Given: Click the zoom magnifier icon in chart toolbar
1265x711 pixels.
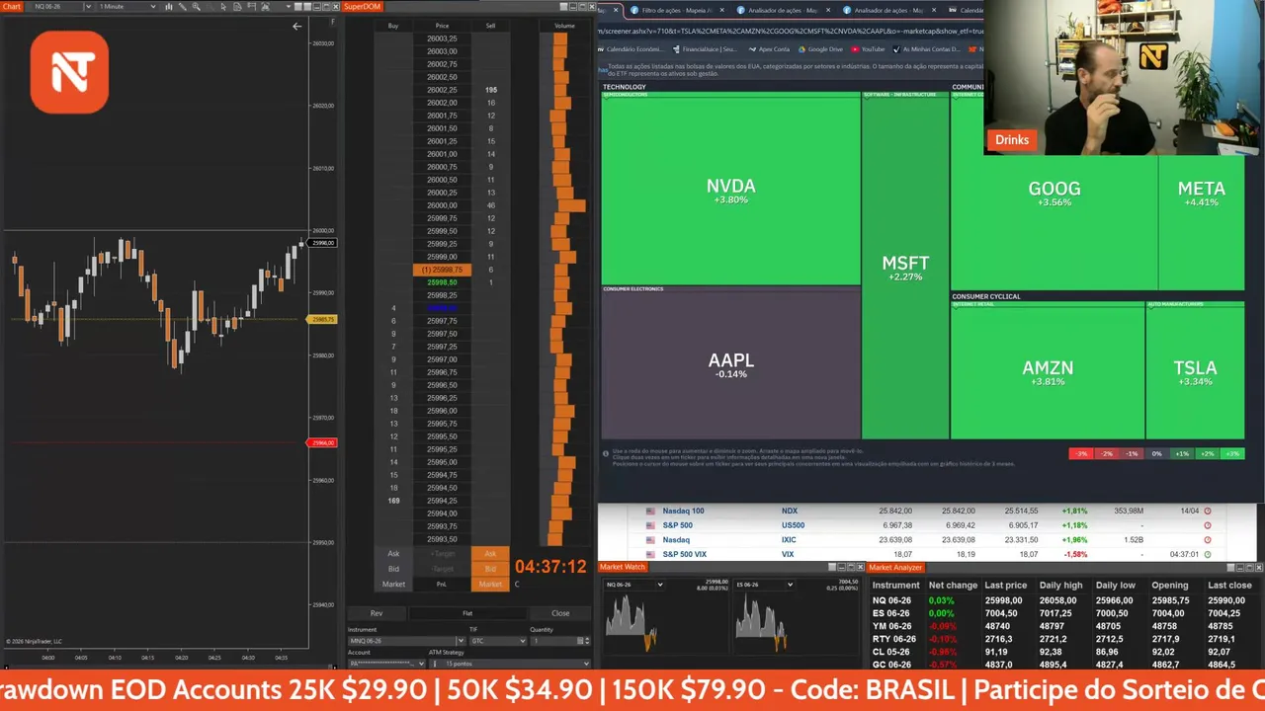Looking at the screenshot, I should click(x=197, y=7).
